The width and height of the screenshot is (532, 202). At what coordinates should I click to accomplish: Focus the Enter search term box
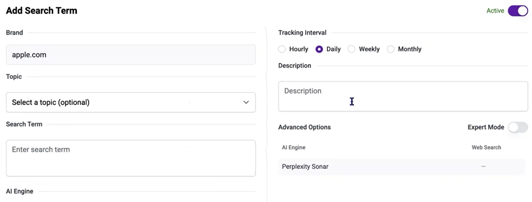(130, 158)
